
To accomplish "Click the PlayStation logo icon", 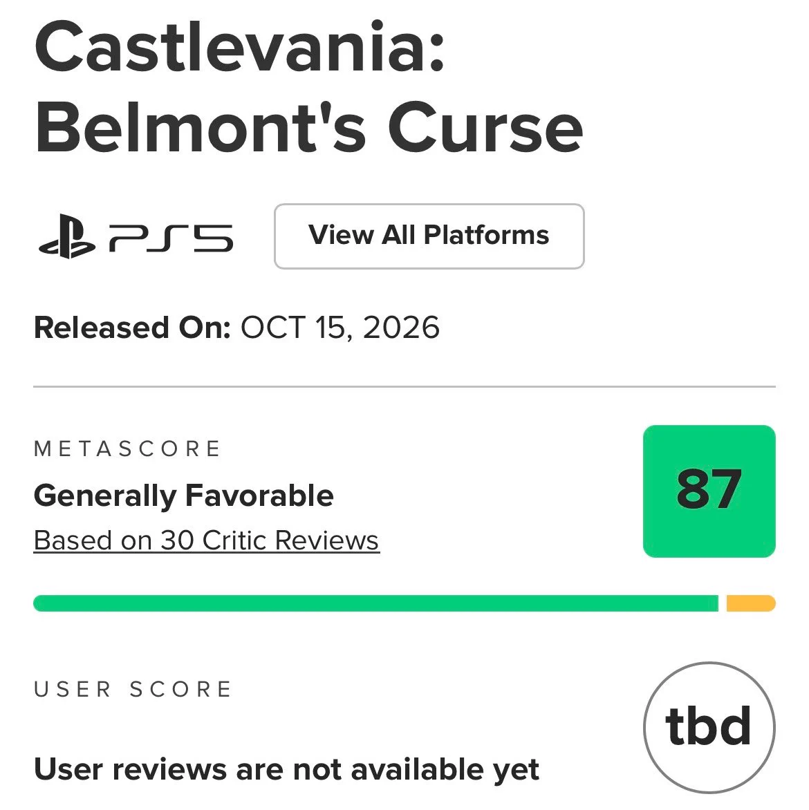I will 67,236.
